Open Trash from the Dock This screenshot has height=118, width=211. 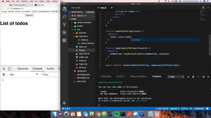pyautogui.click(x=157, y=114)
